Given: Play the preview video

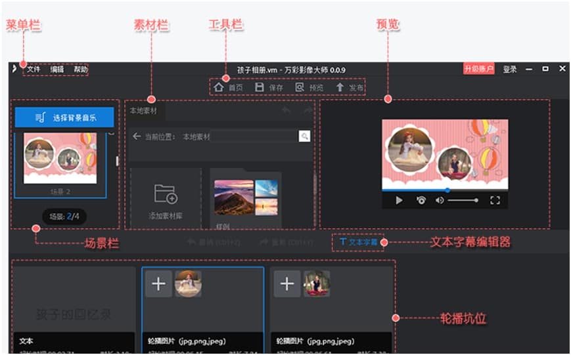Looking at the screenshot, I should (x=399, y=200).
